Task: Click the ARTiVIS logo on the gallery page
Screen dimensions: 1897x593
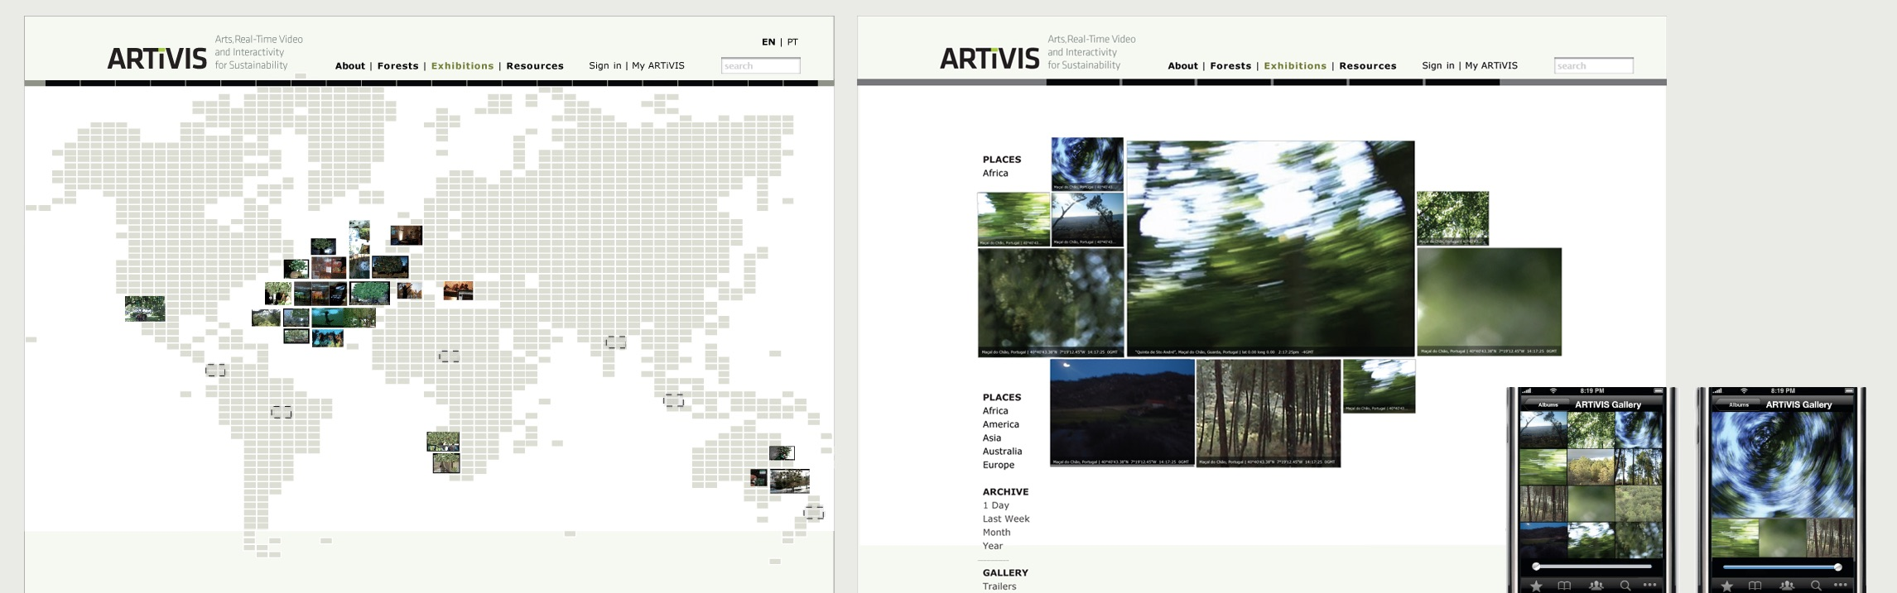Action: click(x=989, y=59)
